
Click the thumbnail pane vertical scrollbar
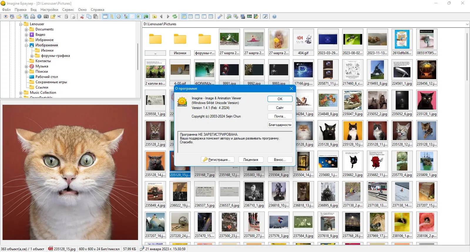point(467,56)
